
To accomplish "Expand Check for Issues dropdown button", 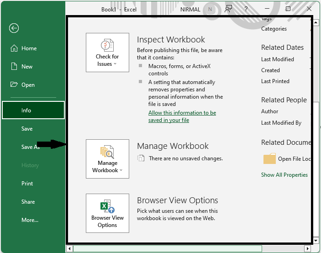I will [107, 53].
